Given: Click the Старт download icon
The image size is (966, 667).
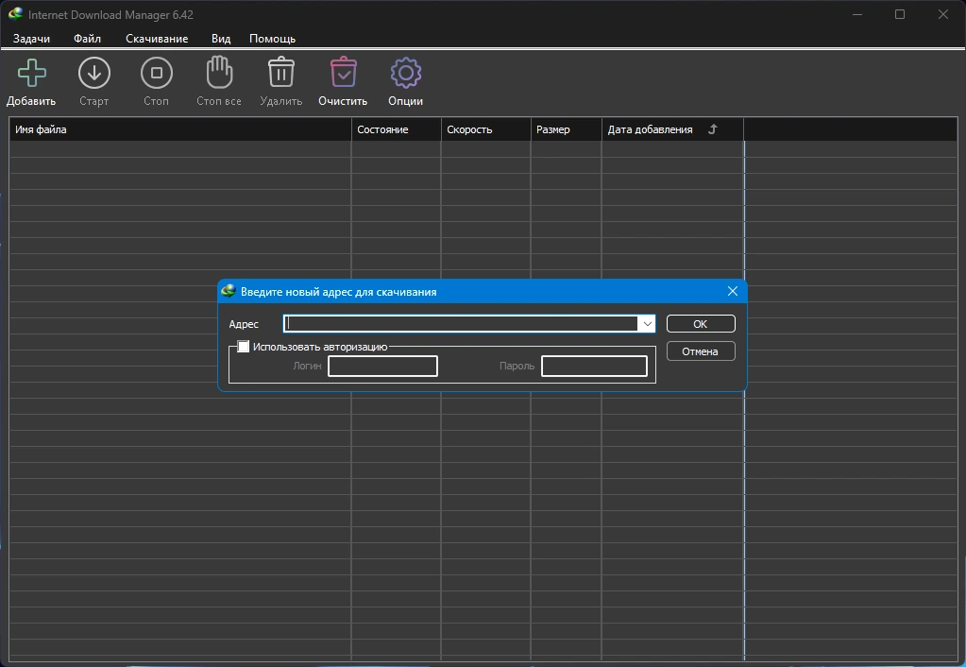Looking at the screenshot, I should (x=94, y=73).
